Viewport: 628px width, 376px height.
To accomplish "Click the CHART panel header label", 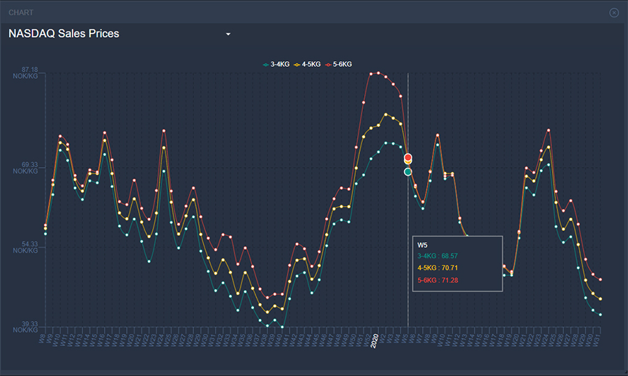I will pos(21,13).
